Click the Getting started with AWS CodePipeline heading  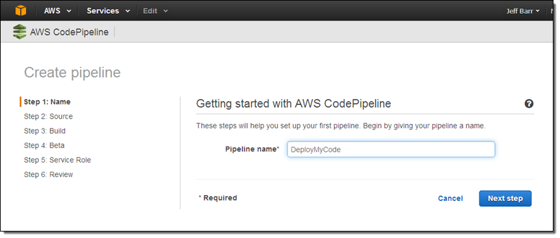coord(293,104)
